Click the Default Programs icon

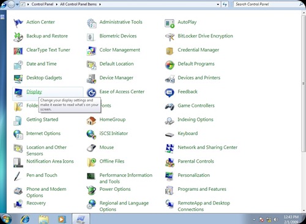click(x=170, y=65)
